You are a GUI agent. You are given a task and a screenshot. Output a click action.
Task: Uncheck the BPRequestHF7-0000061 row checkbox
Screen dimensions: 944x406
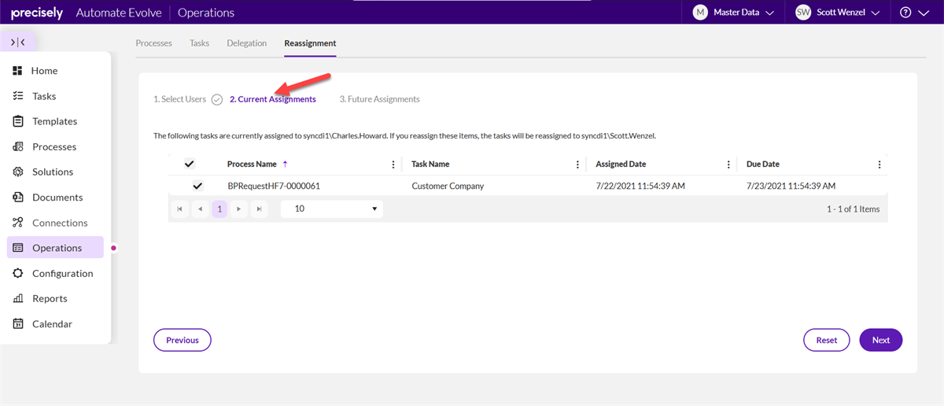click(x=197, y=186)
